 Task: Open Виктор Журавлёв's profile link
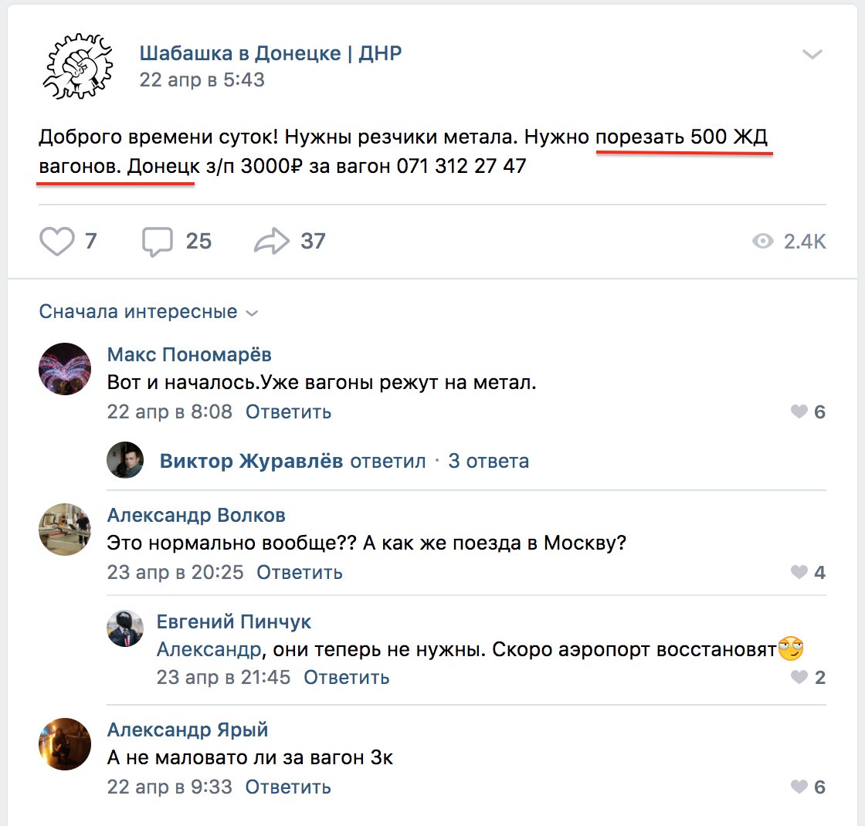pos(251,460)
